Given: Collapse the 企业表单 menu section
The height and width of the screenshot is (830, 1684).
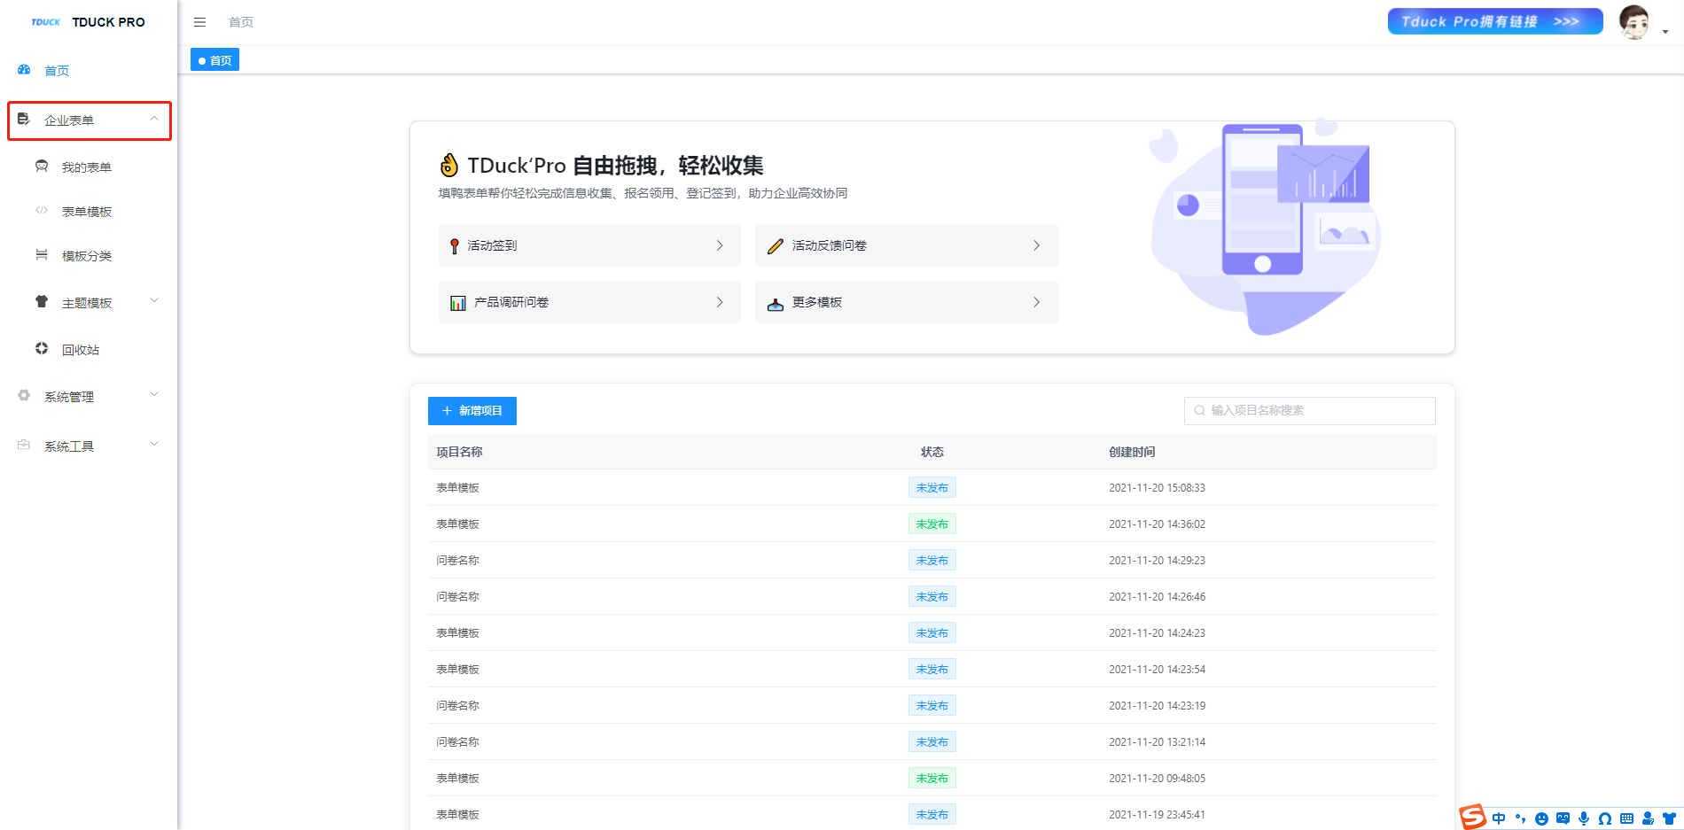Looking at the screenshot, I should [154, 120].
